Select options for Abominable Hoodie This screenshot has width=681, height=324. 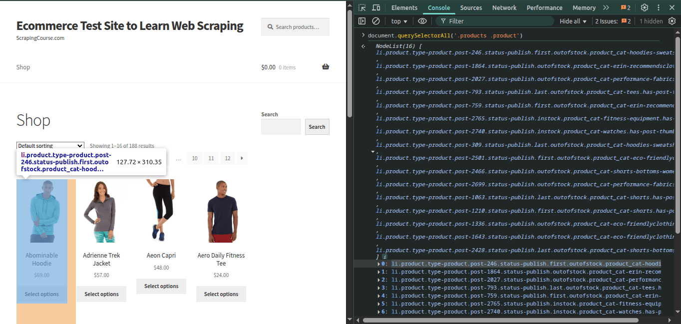[x=42, y=294]
